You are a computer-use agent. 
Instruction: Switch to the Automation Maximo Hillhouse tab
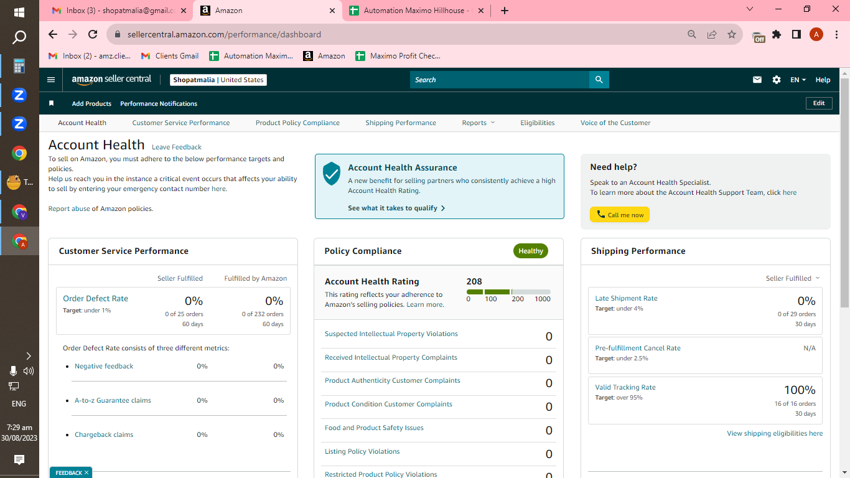point(416,11)
